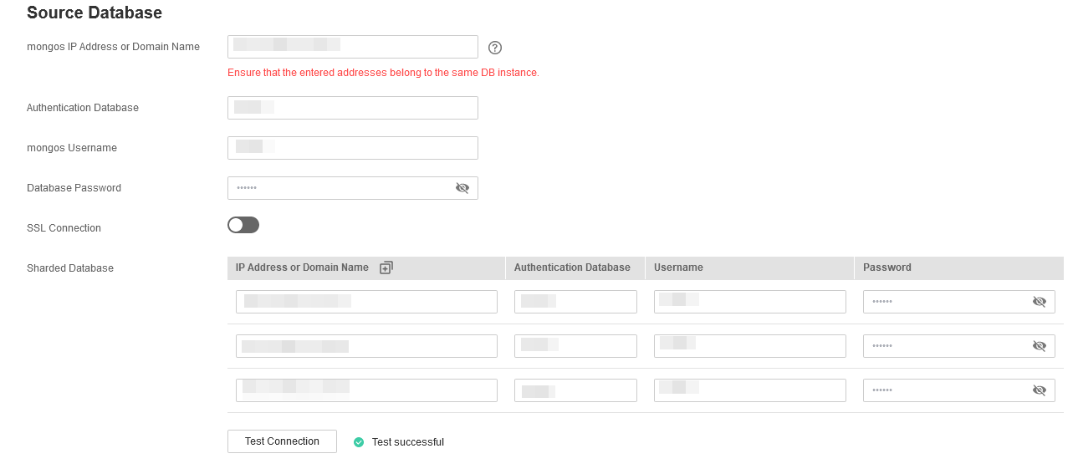Image resolution: width=1078 pixels, height=474 pixels.
Task: Reveal password in first sharded database row
Action: 1040,302
